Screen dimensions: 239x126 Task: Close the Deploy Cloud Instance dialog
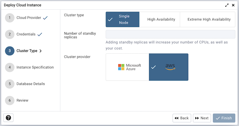click(x=233, y=5)
